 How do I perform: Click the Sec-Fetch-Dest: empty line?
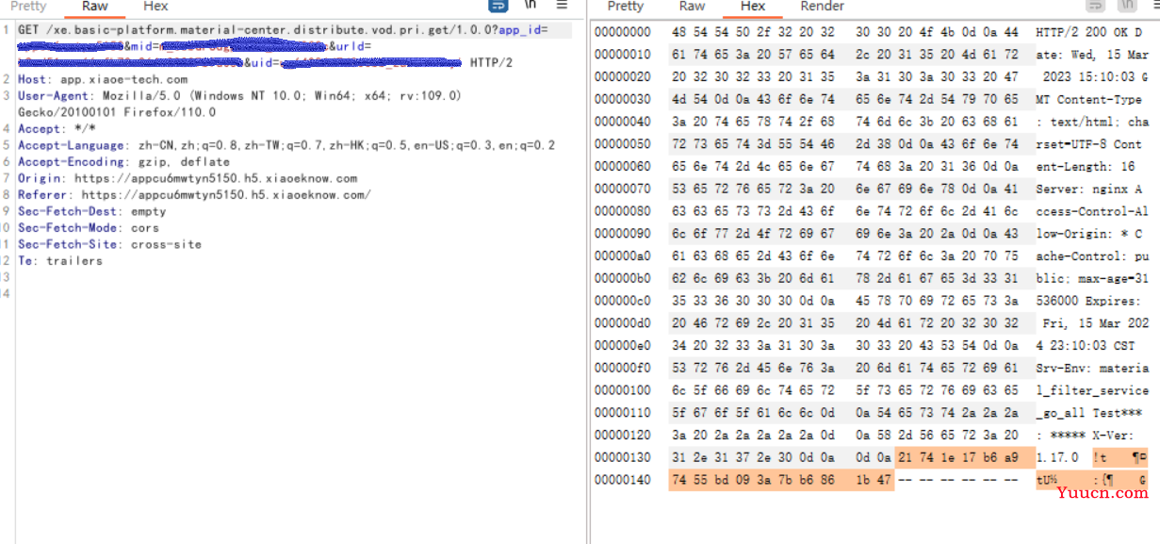[91, 211]
